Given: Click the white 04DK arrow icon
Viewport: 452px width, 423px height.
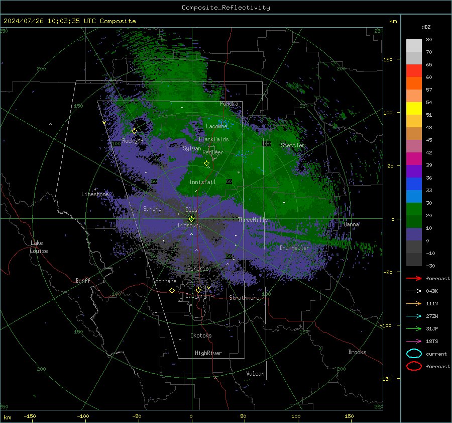Looking at the screenshot, I should (x=414, y=291).
